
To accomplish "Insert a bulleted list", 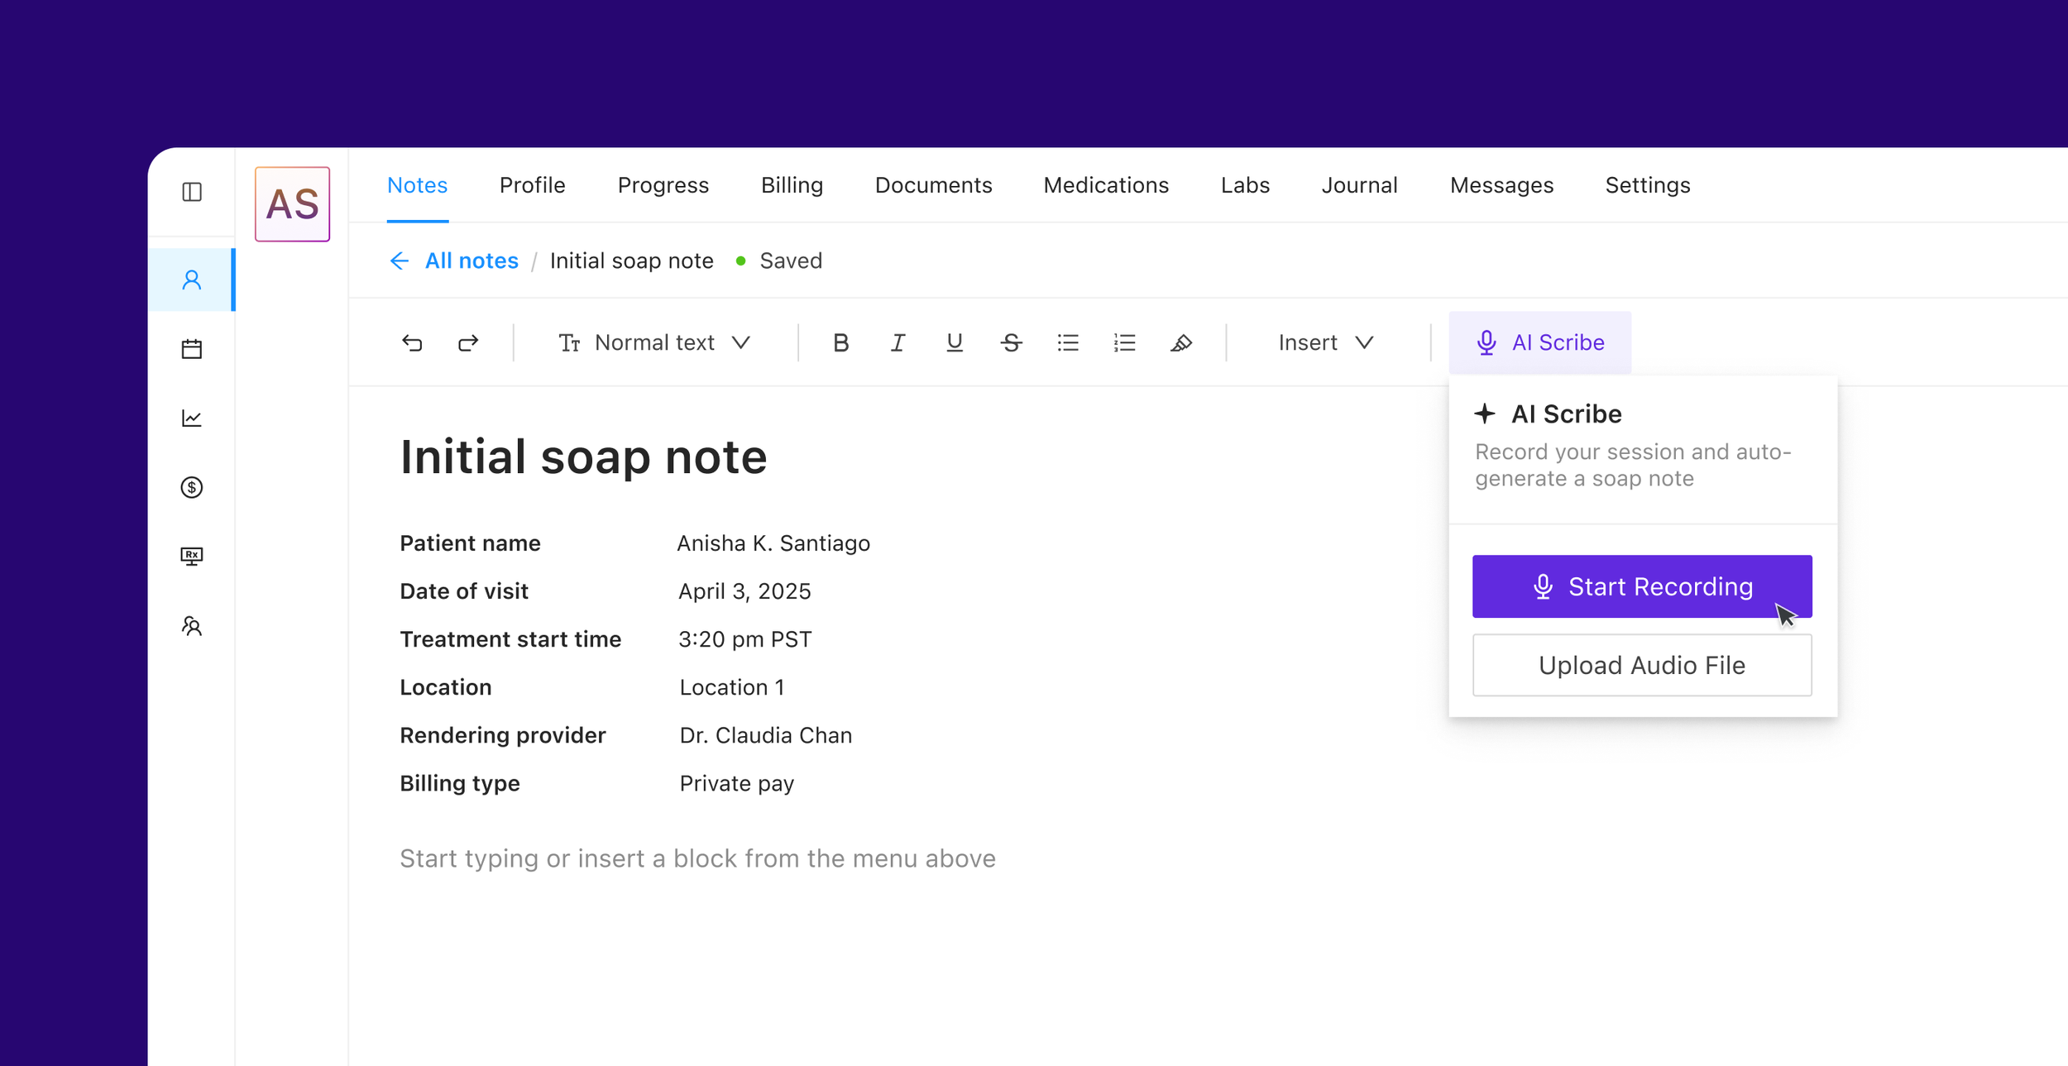I will pyautogui.click(x=1068, y=342).
